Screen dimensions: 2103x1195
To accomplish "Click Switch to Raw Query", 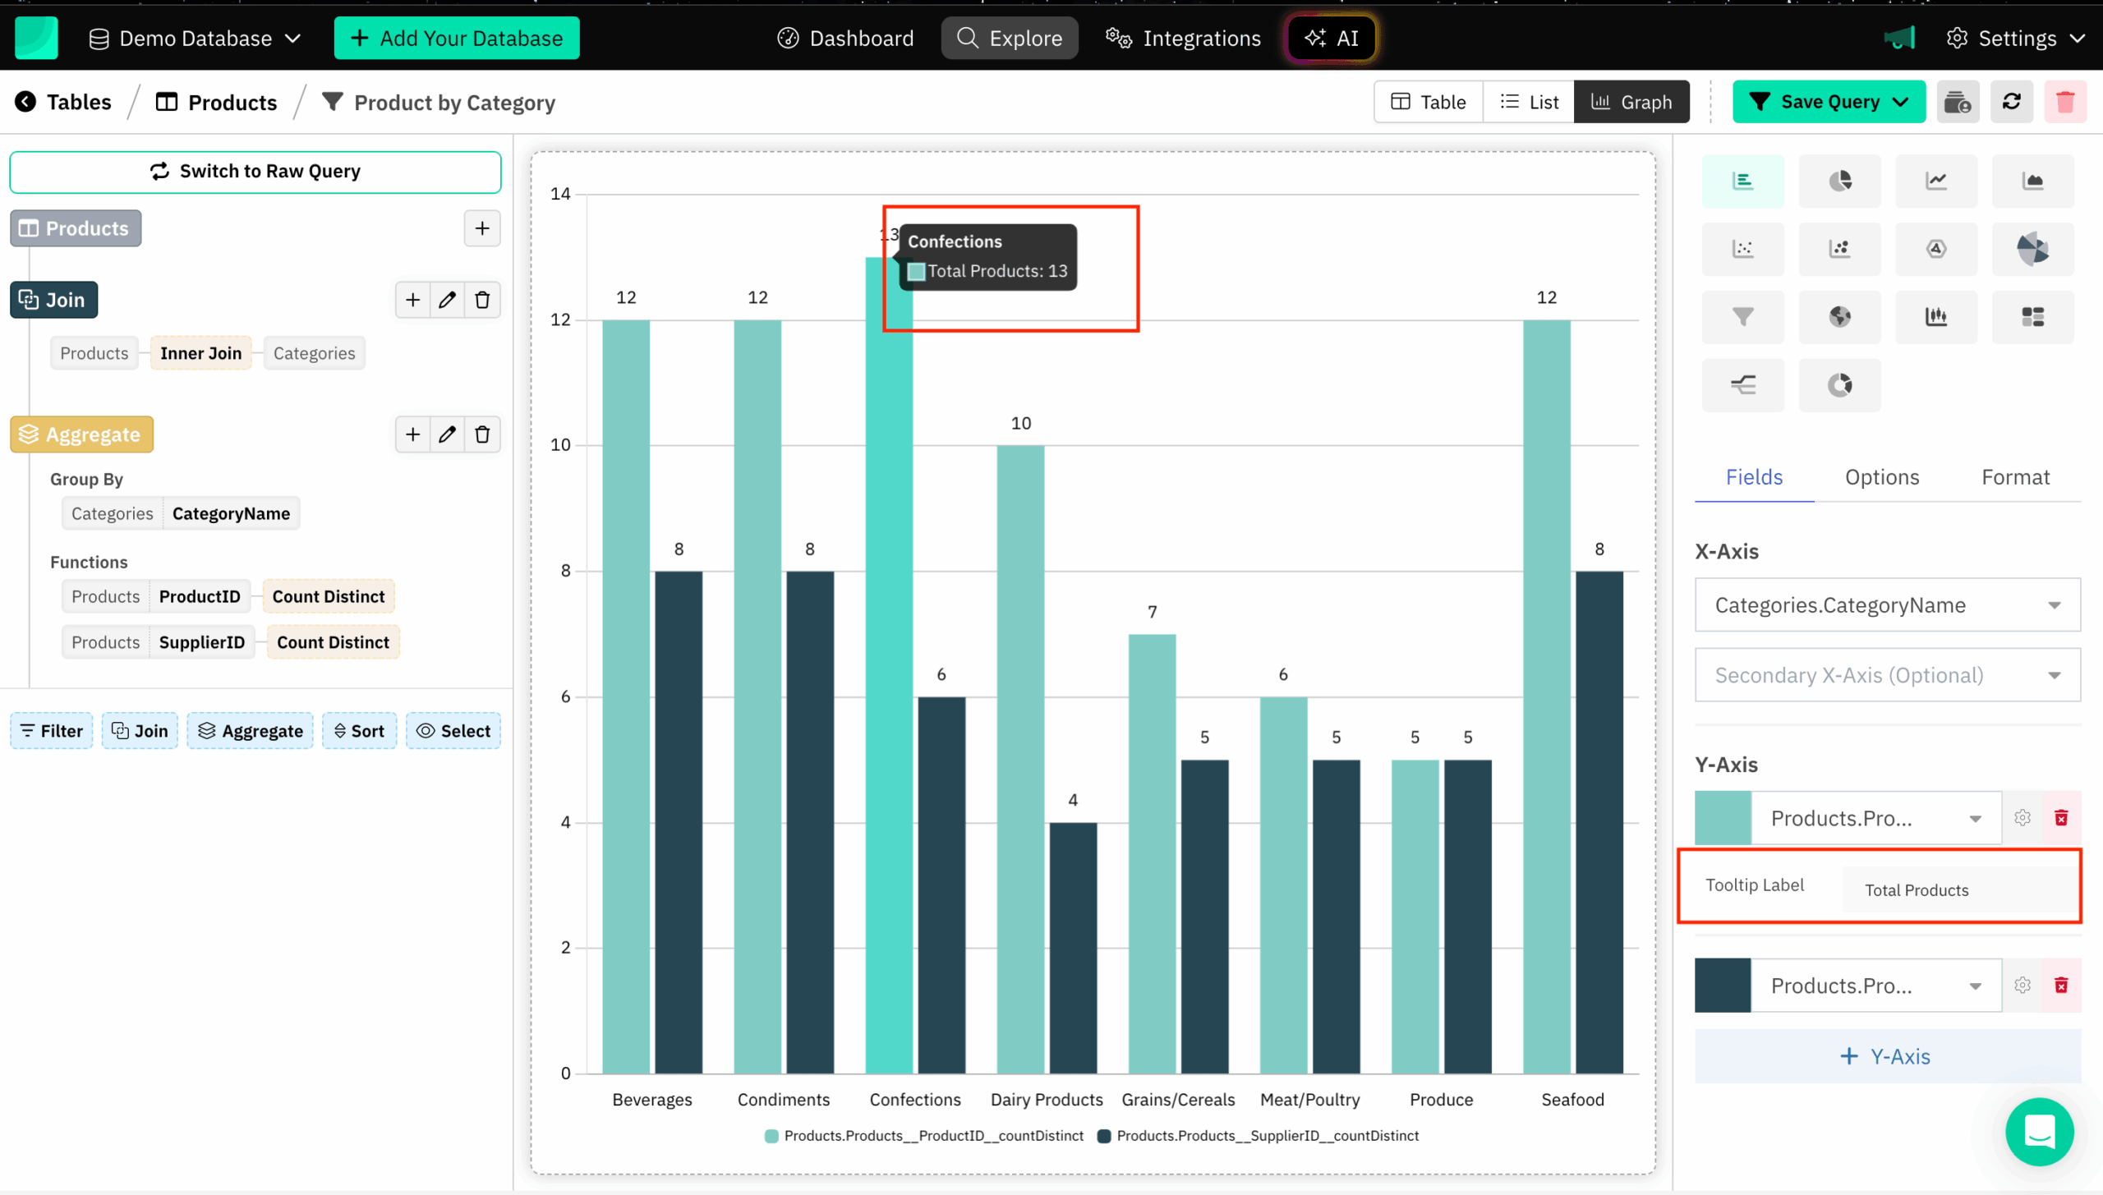I will click(x=255, y=172).
